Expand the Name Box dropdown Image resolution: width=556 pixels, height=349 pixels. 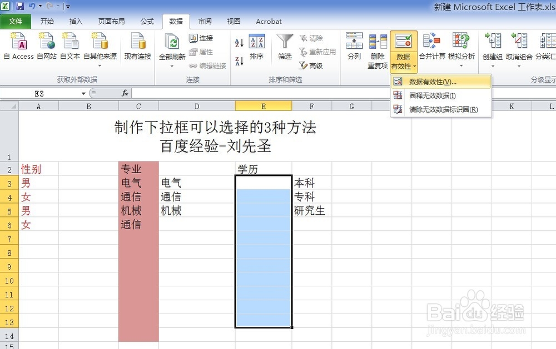[x=83, y=93]
